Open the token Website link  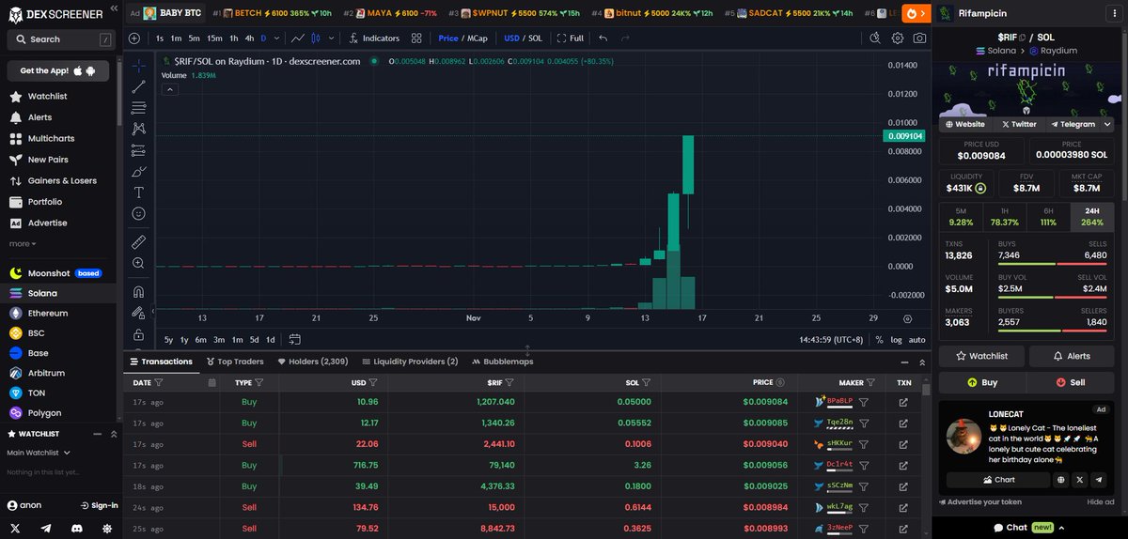[x=965, y=124]
